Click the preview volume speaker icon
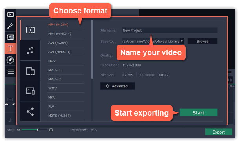 click(230, 80)
